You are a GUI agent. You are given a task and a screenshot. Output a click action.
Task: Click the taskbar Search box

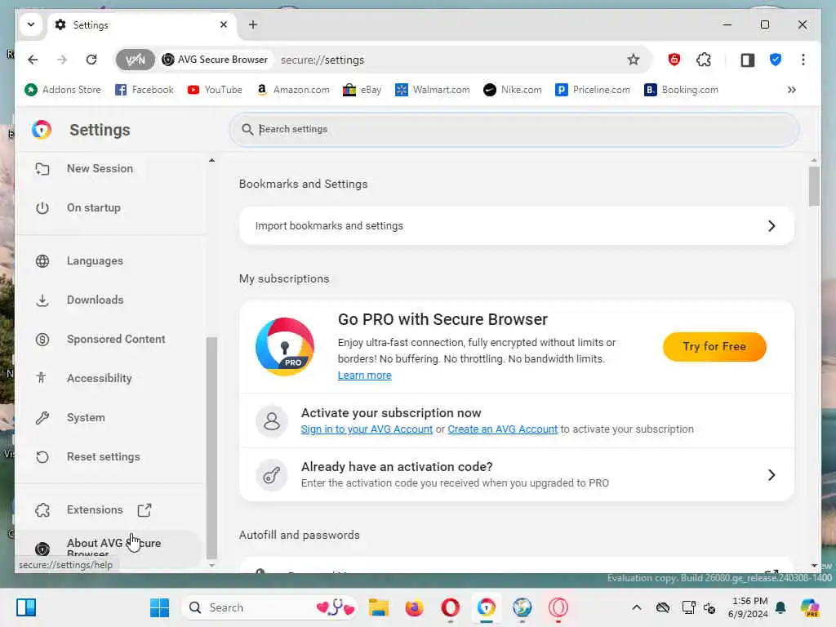(x=269, y=607)
